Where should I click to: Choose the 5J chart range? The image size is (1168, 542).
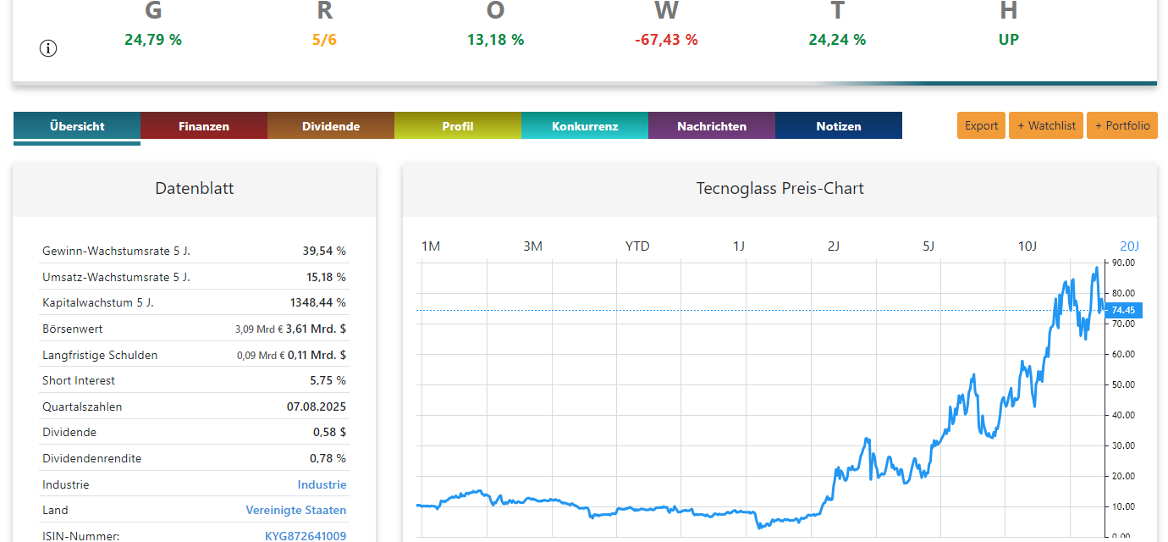pos(928,246)
